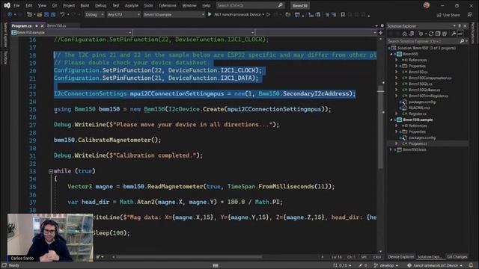Click Preview Selected Items icon in Solution Explorer
Image resolution: width=479 pixels, height=269 pixels.
pyautogui.click(x=460, y=34)
